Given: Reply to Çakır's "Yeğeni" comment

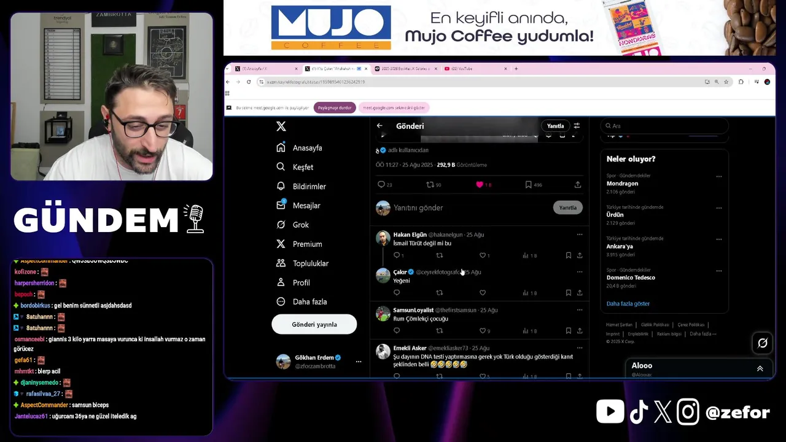Looking at the screenshot, I should click(397, 293).
